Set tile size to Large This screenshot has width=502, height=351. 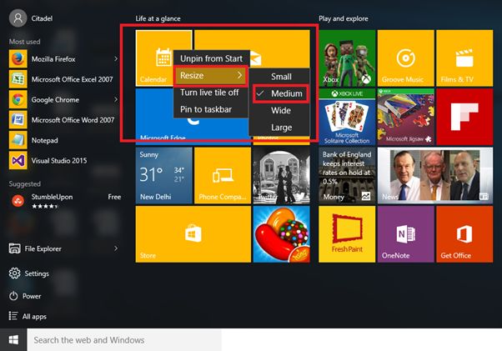click(x=279, y=128)
